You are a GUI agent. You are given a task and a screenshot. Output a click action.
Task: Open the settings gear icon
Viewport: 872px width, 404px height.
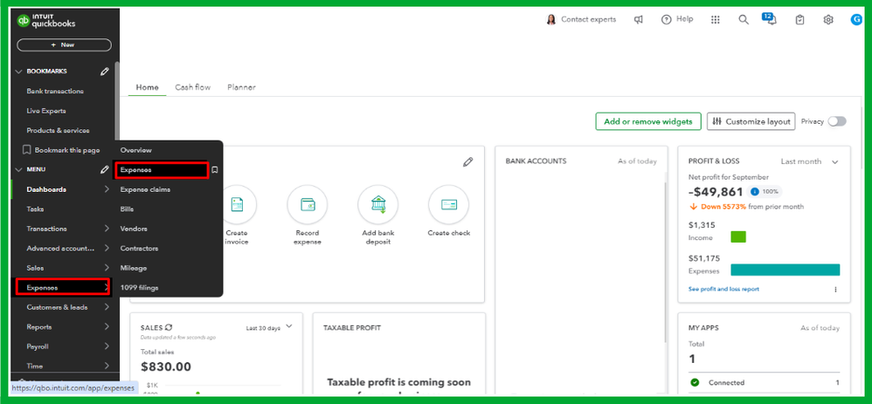tap(828, 19)
